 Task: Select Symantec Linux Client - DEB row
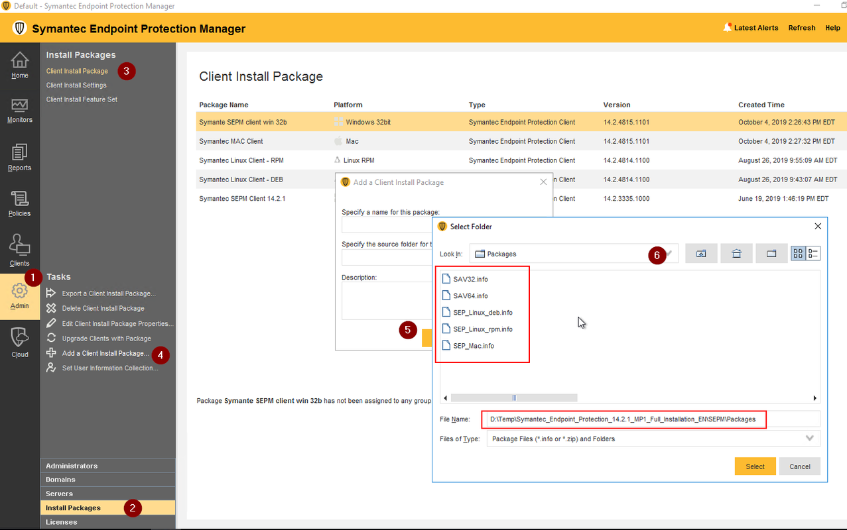(265, 180)
